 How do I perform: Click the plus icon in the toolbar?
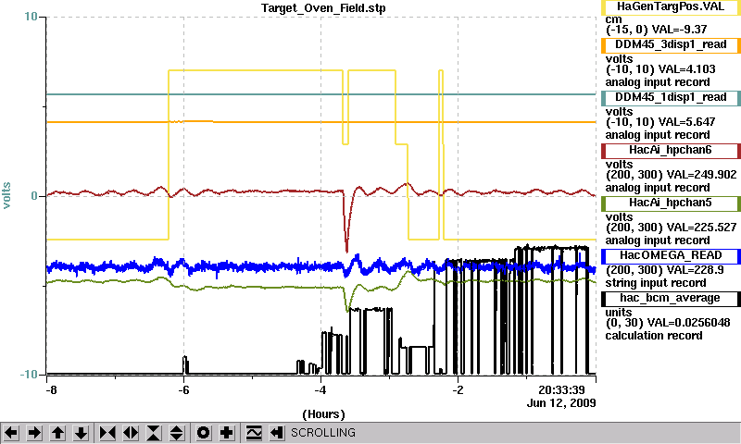coord(227,432)
